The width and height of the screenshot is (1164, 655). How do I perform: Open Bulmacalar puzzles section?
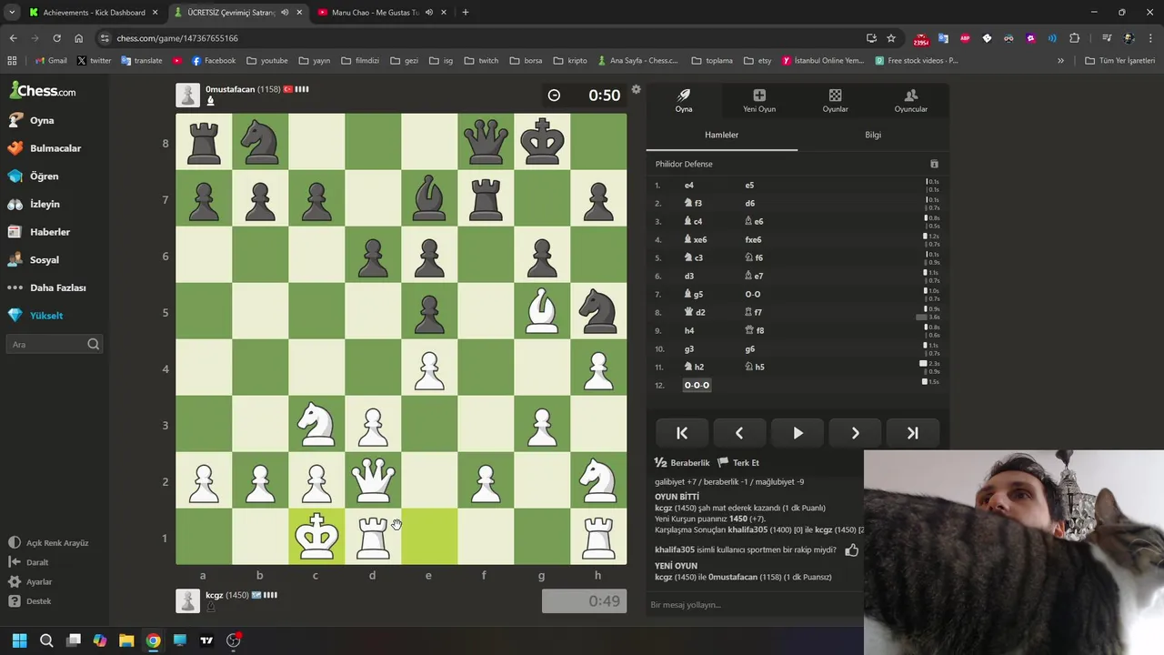45,148
